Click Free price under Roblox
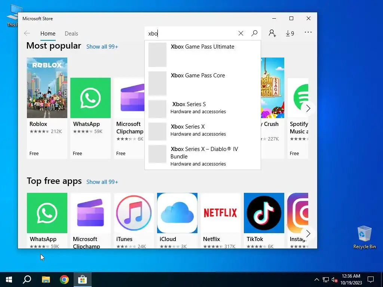The image size is (383, 287). pyautogui.click(x=34, y=154)
